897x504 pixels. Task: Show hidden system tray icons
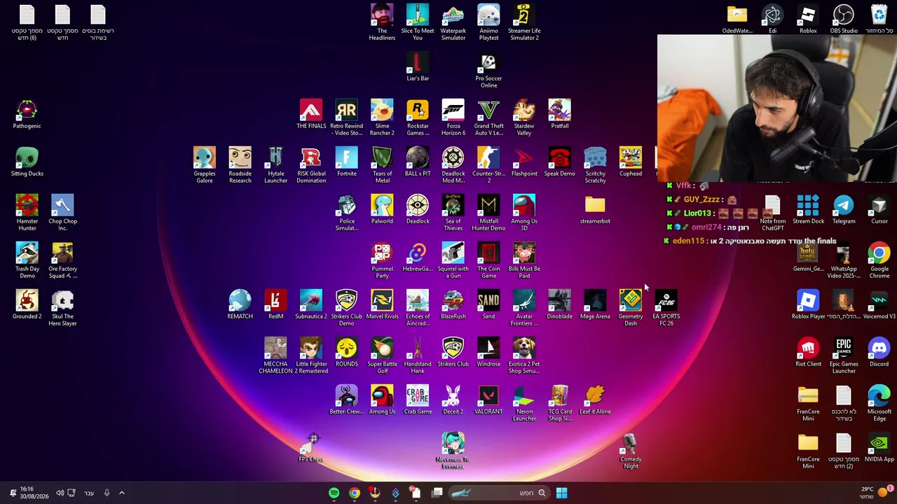tap(121, 493)
